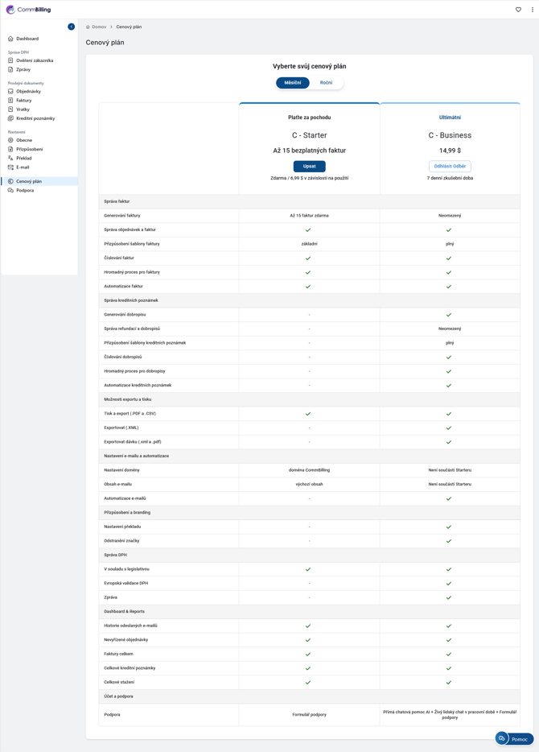Screen dimensions: 539x752
Task: Switch to Roční billing period
Action: point(326,83)
